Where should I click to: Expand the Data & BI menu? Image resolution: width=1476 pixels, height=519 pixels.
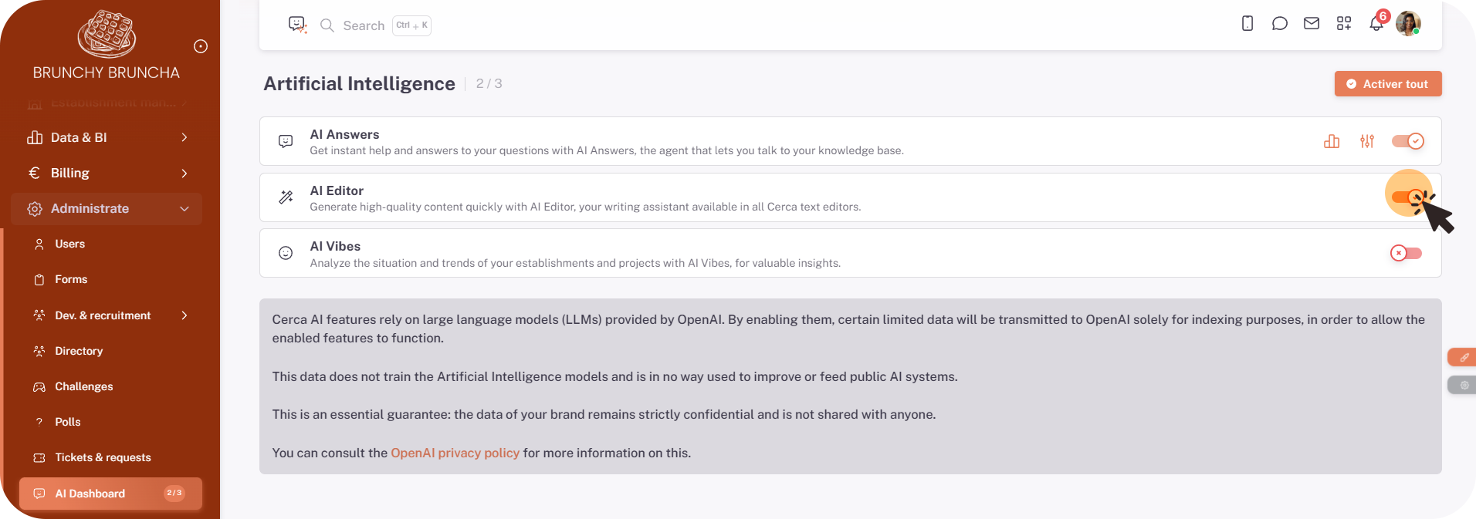coord(107,137)
